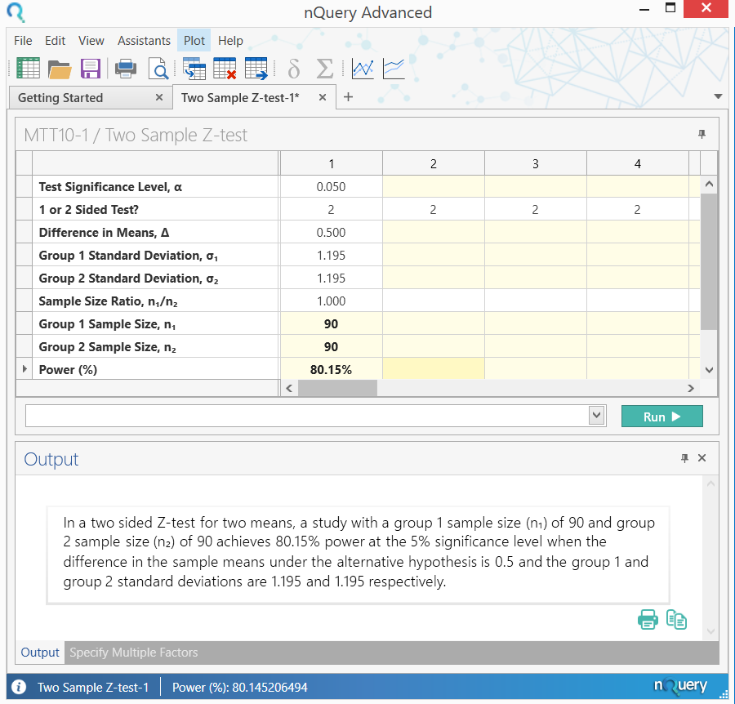Insert the sigma summation symbol
The height and width of the screenshot is (704, 735).
pyautogui.click(x=323, y=69)
